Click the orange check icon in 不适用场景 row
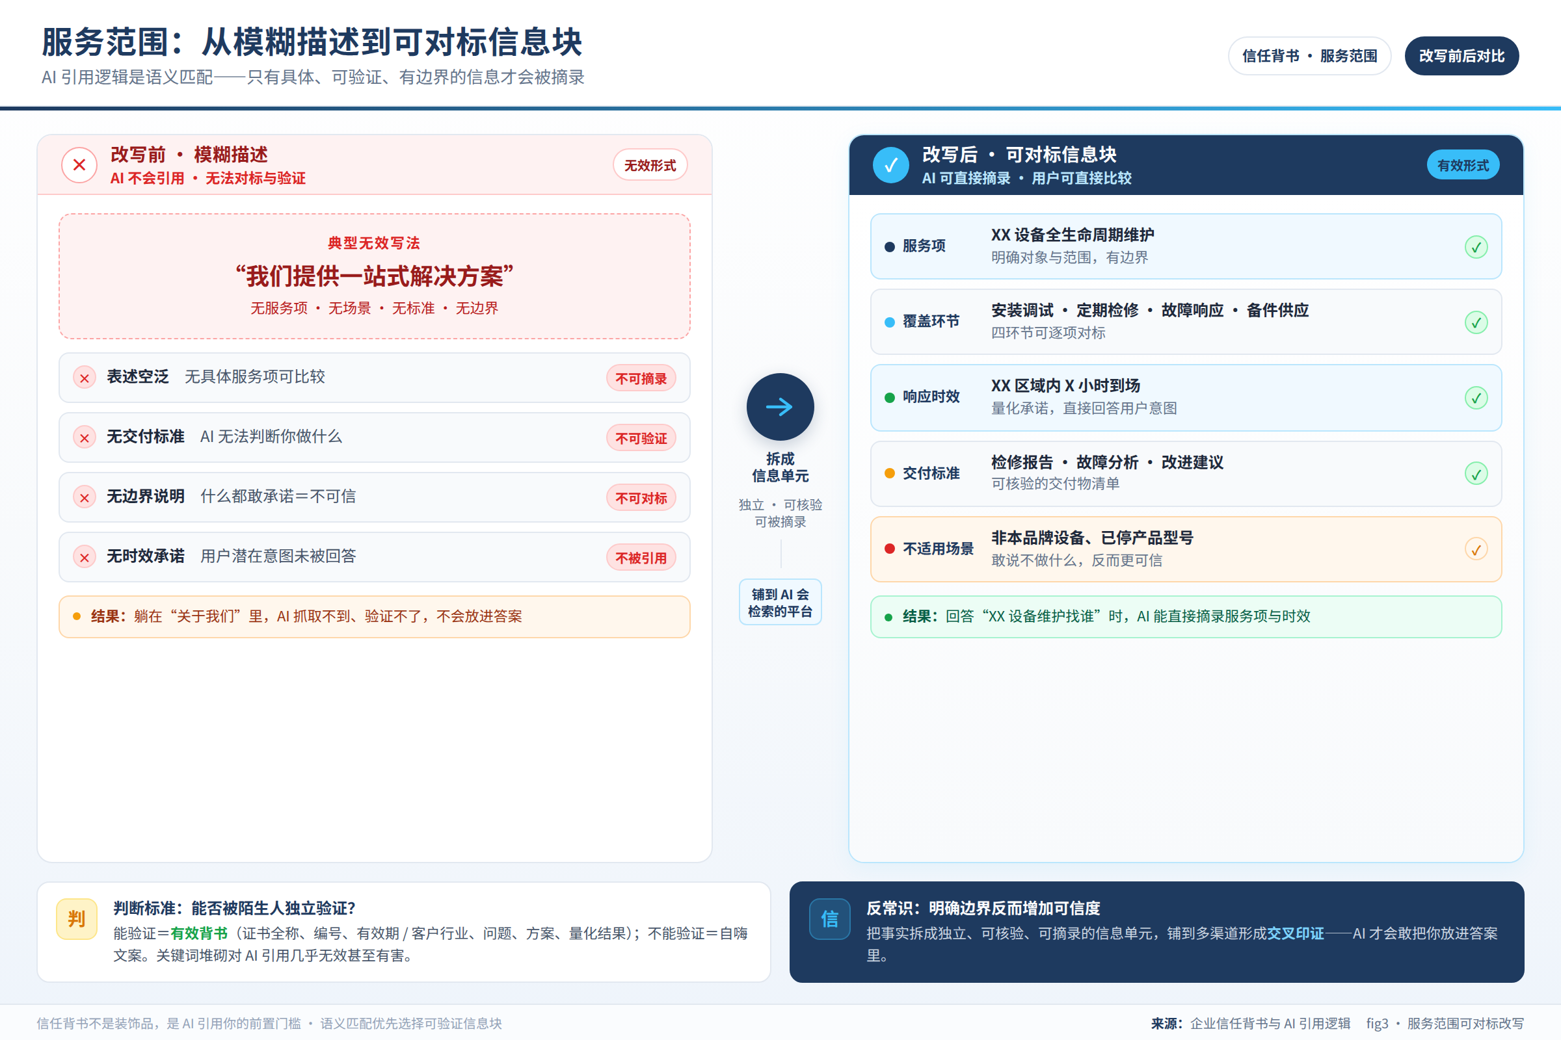The width and height of the screenshot is (1561, 1040). click(1476, 549)
